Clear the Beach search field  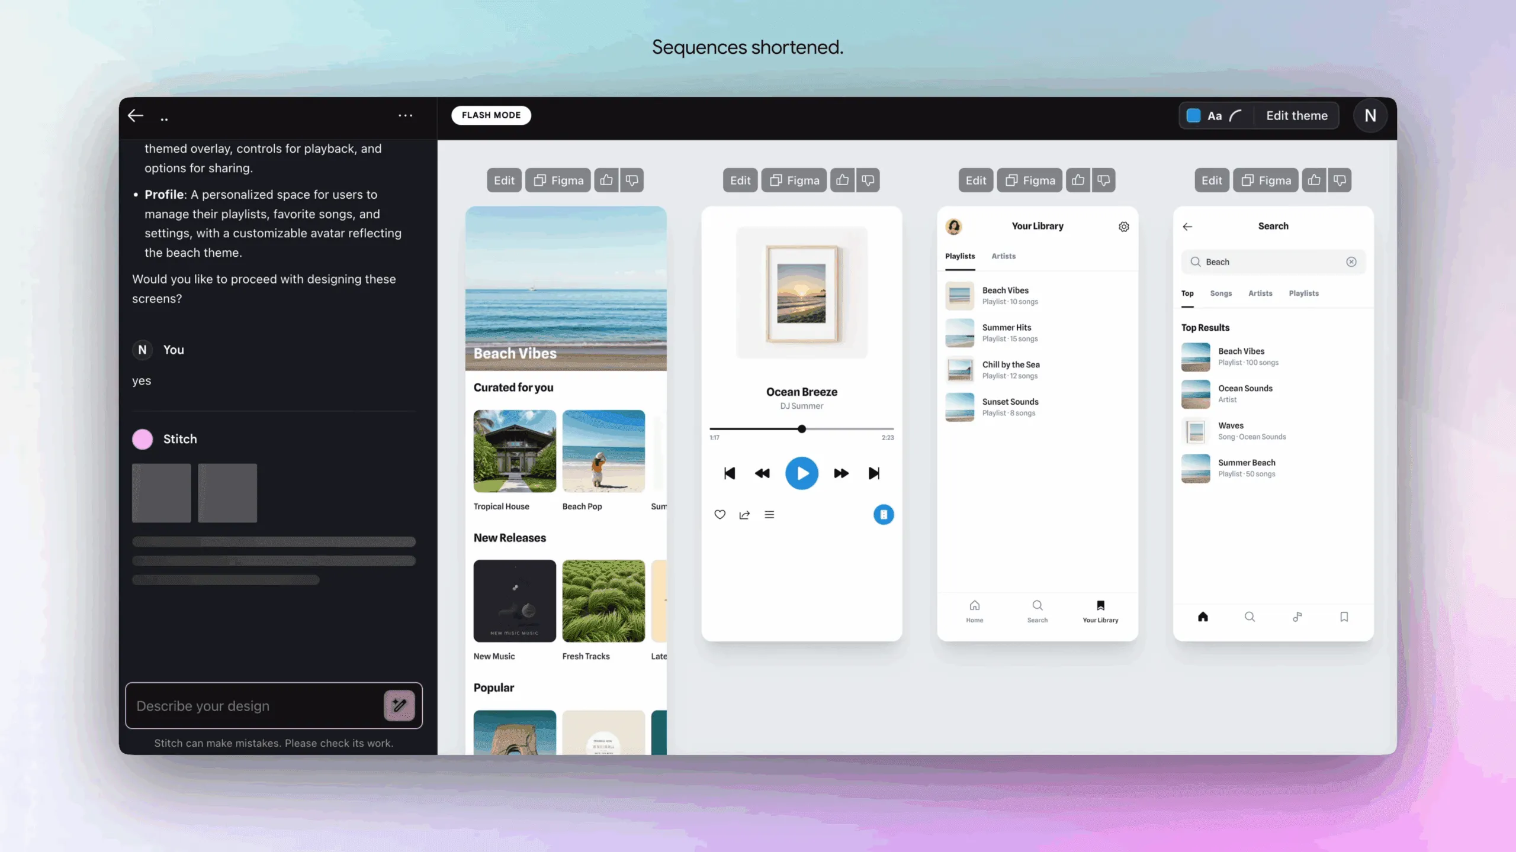(1351, 262)
